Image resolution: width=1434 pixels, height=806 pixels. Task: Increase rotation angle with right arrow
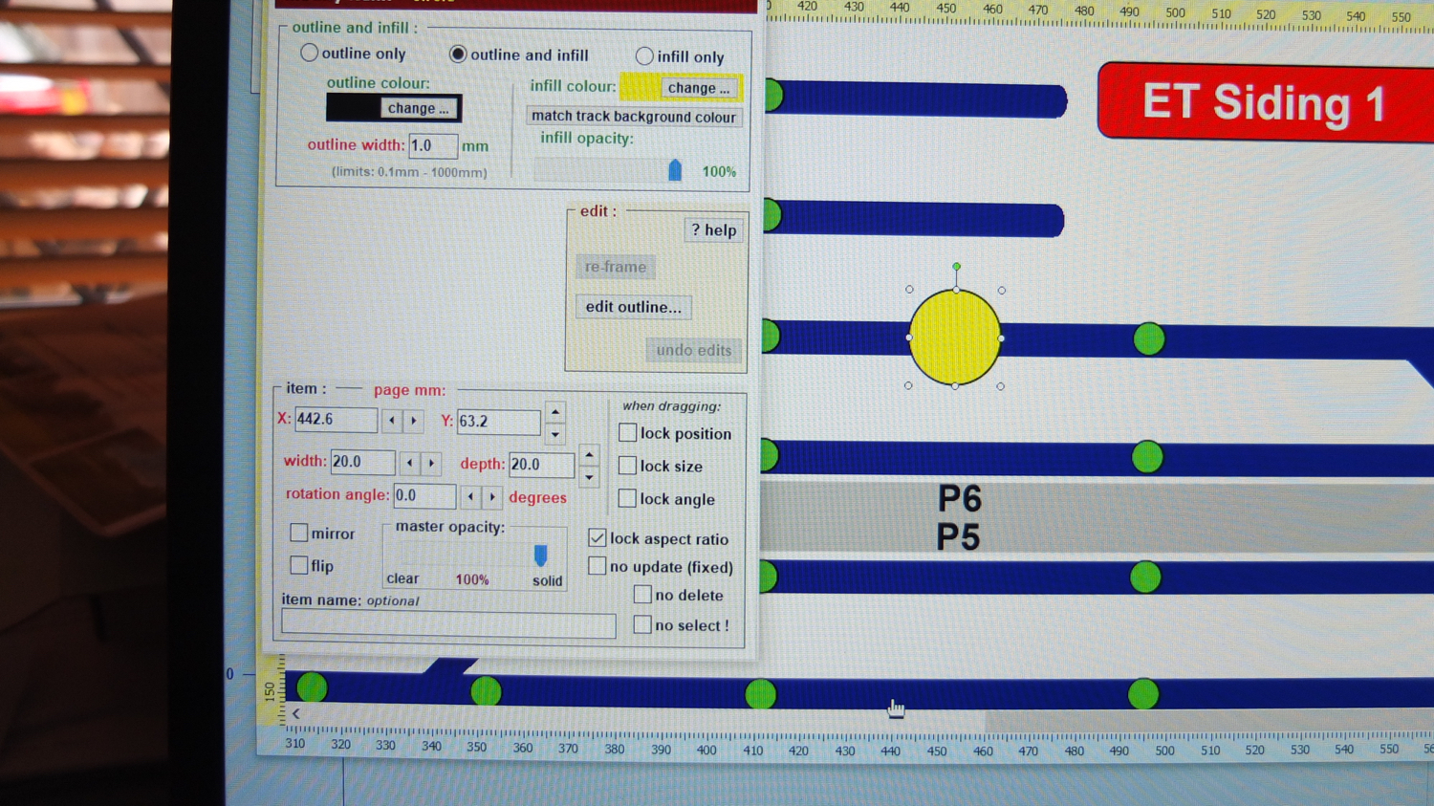coord(492,497)
